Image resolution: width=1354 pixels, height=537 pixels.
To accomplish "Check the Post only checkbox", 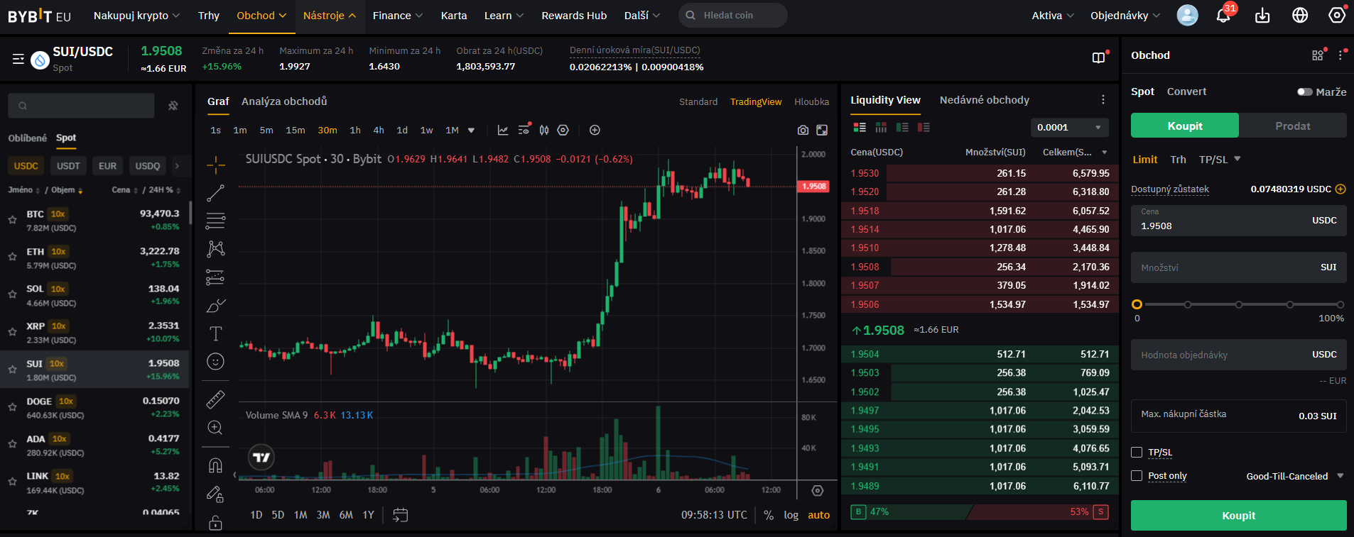I will click(x=1137, y=476).
